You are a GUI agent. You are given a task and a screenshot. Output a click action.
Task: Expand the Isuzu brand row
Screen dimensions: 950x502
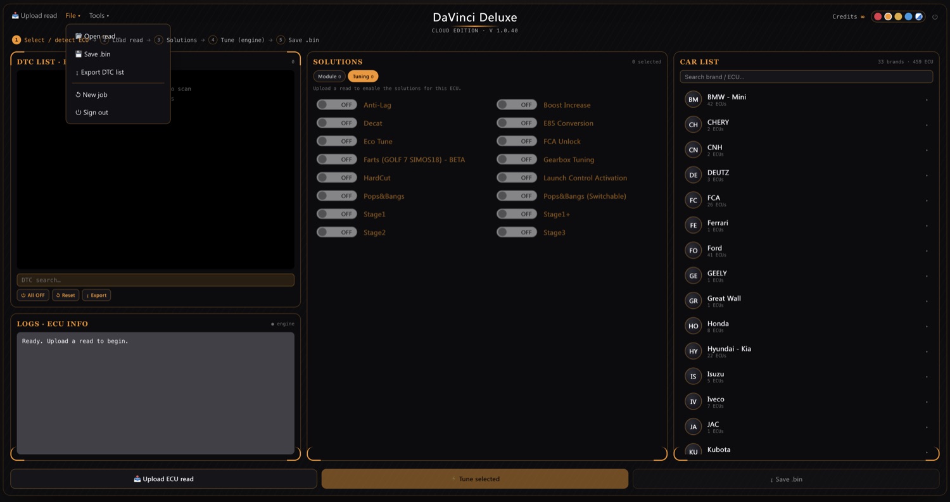[x=806, y=377]
